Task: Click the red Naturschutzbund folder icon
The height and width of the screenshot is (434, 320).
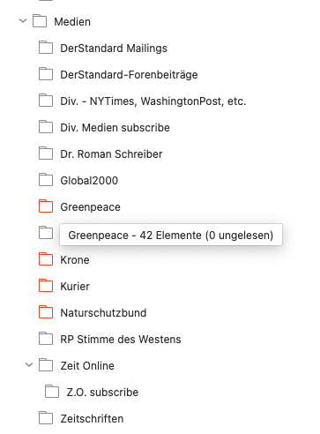Action: coord(46,312)
